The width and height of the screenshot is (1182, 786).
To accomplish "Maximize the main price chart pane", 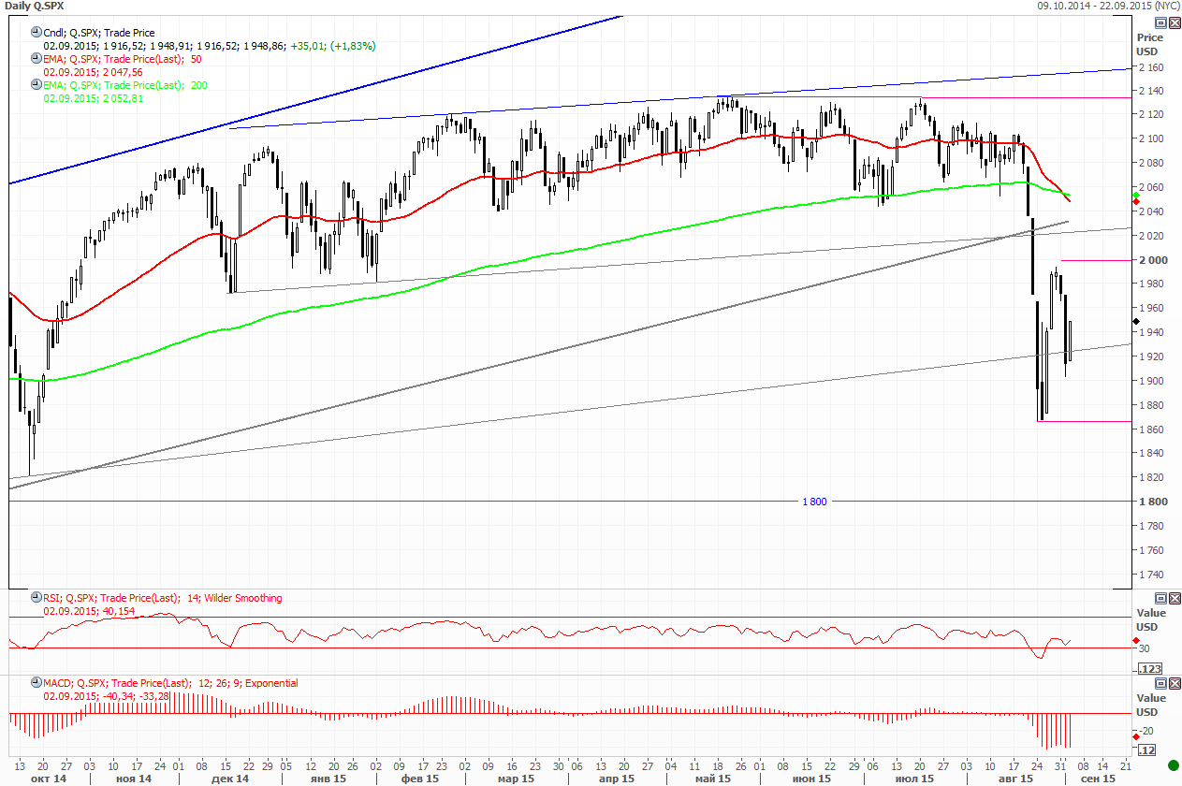I will pos(1160,22).
